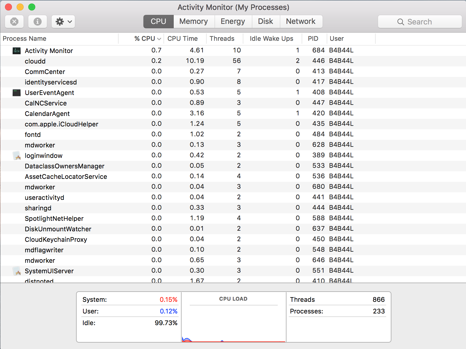Open the gear action dropdown menu
Viewport: 466px width, 349px height.
click(63, 22)
